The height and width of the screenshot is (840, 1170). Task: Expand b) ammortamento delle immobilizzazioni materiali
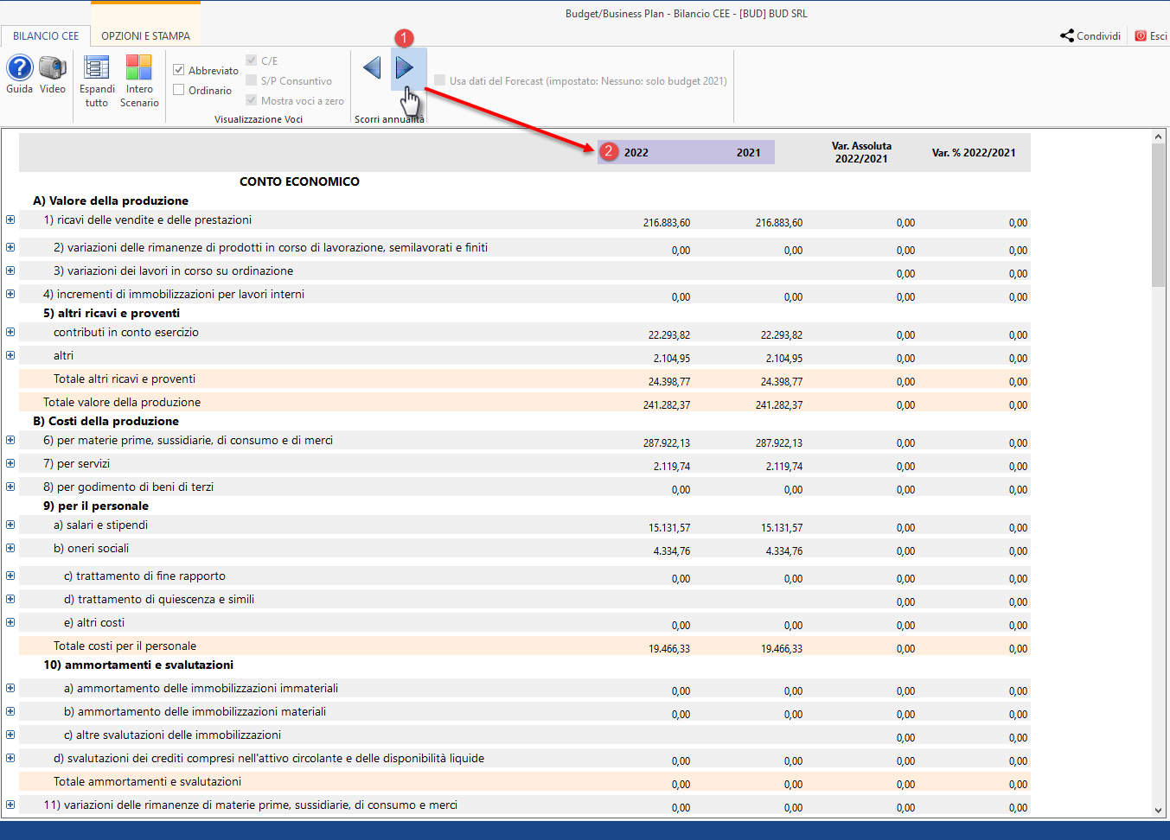(10, 711)
